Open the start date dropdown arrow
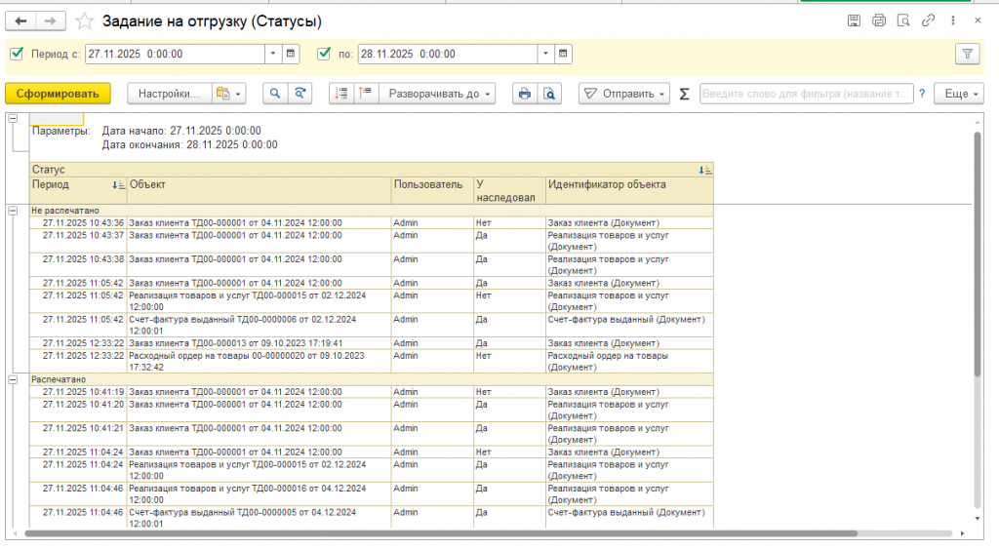Viewport: 999px width, 550px height. click(273, 54)
